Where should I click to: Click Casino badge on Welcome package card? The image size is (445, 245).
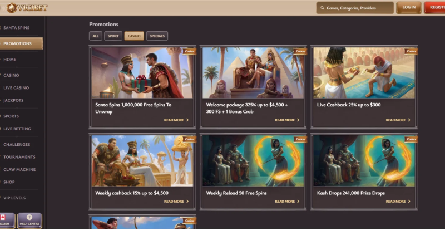click(x=300, y=51)
